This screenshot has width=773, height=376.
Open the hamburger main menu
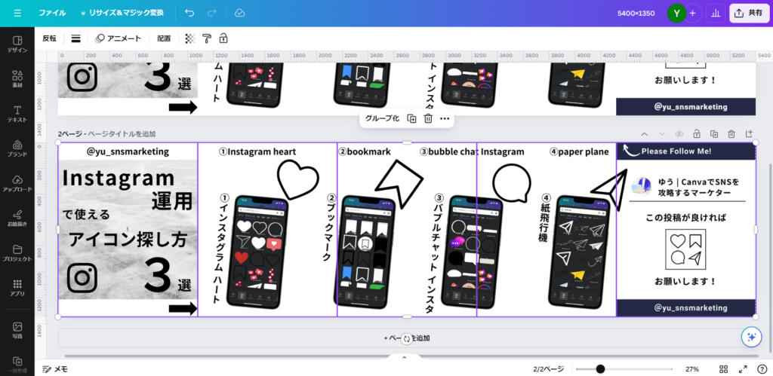coord(18,14)
